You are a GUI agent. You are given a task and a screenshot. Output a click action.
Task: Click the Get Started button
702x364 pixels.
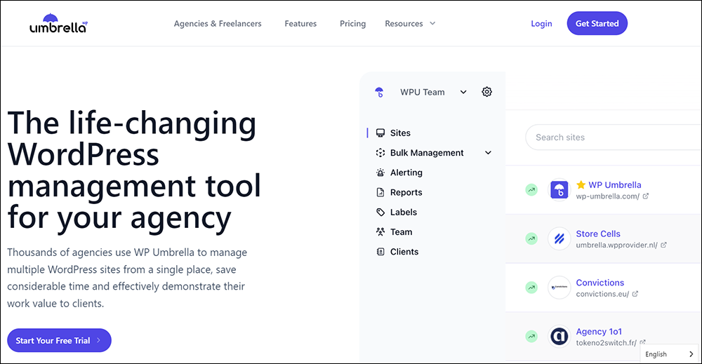[597, 23]
